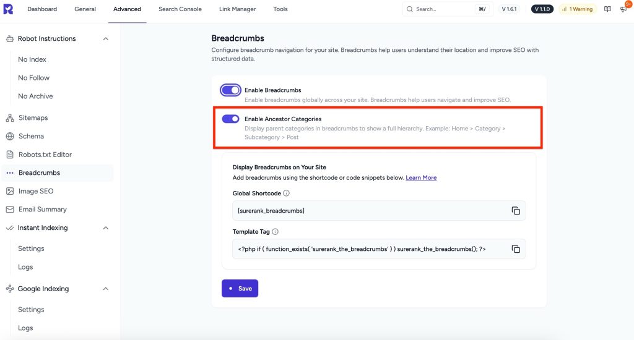Open the knowledge base book icon
The image size is (634, 340).
(607, 9)
